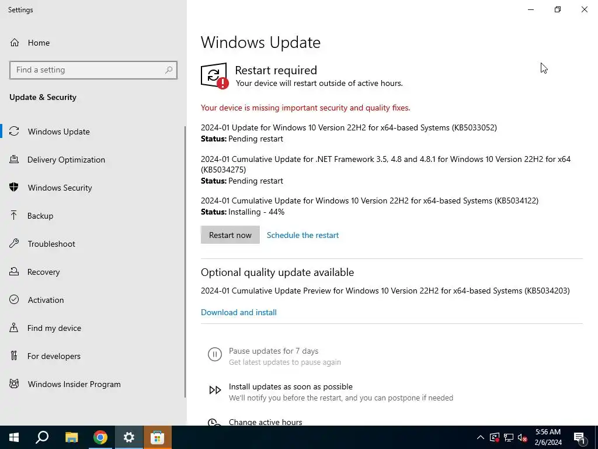This screenshot has width=598, height=449.
Task: Open Troubleshoot settings
Action: tap(93, 244)
